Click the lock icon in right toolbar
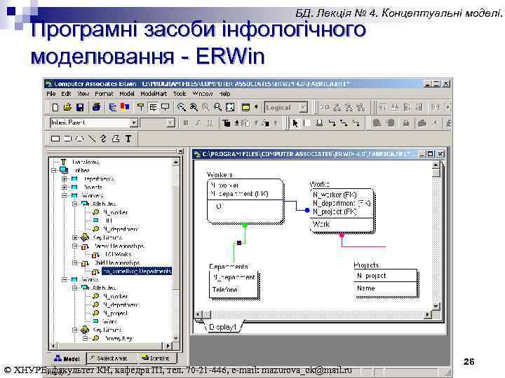This screenshot has height=378, width=505. pos(406,123)
